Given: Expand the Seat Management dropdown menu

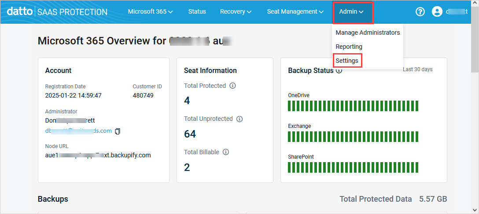Looking at the screenshot, I should click(295, 12).
